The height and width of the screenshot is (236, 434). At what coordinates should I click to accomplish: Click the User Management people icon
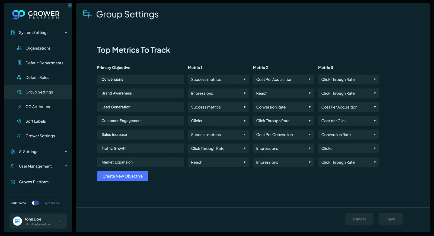(x=13, y=166)
